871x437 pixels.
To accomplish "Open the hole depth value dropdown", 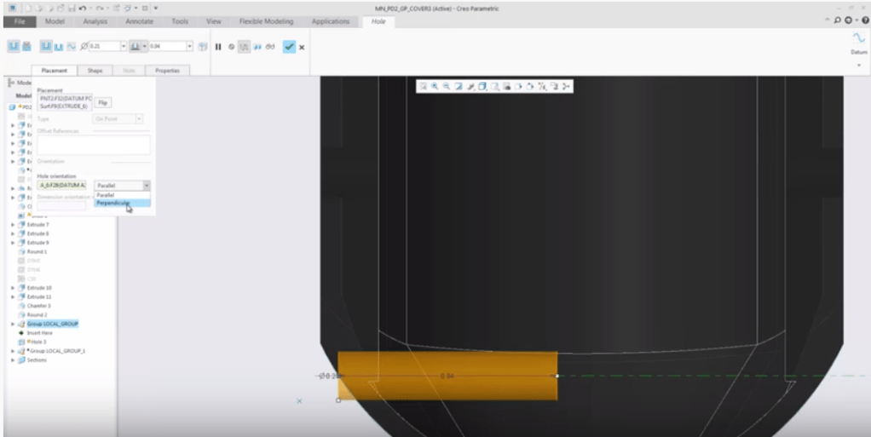I will [x=189, y=46].
